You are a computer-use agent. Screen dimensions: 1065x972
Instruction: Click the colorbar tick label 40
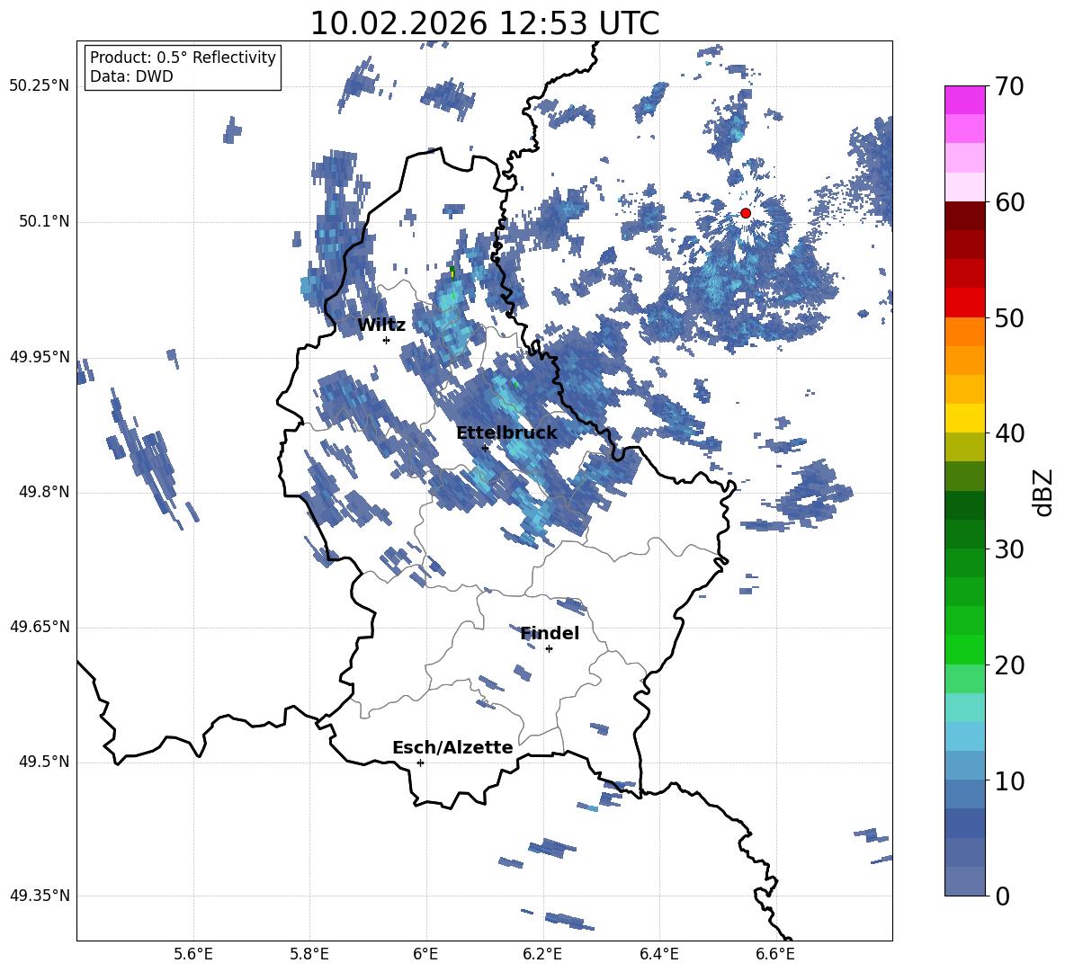pos(1008,433)
